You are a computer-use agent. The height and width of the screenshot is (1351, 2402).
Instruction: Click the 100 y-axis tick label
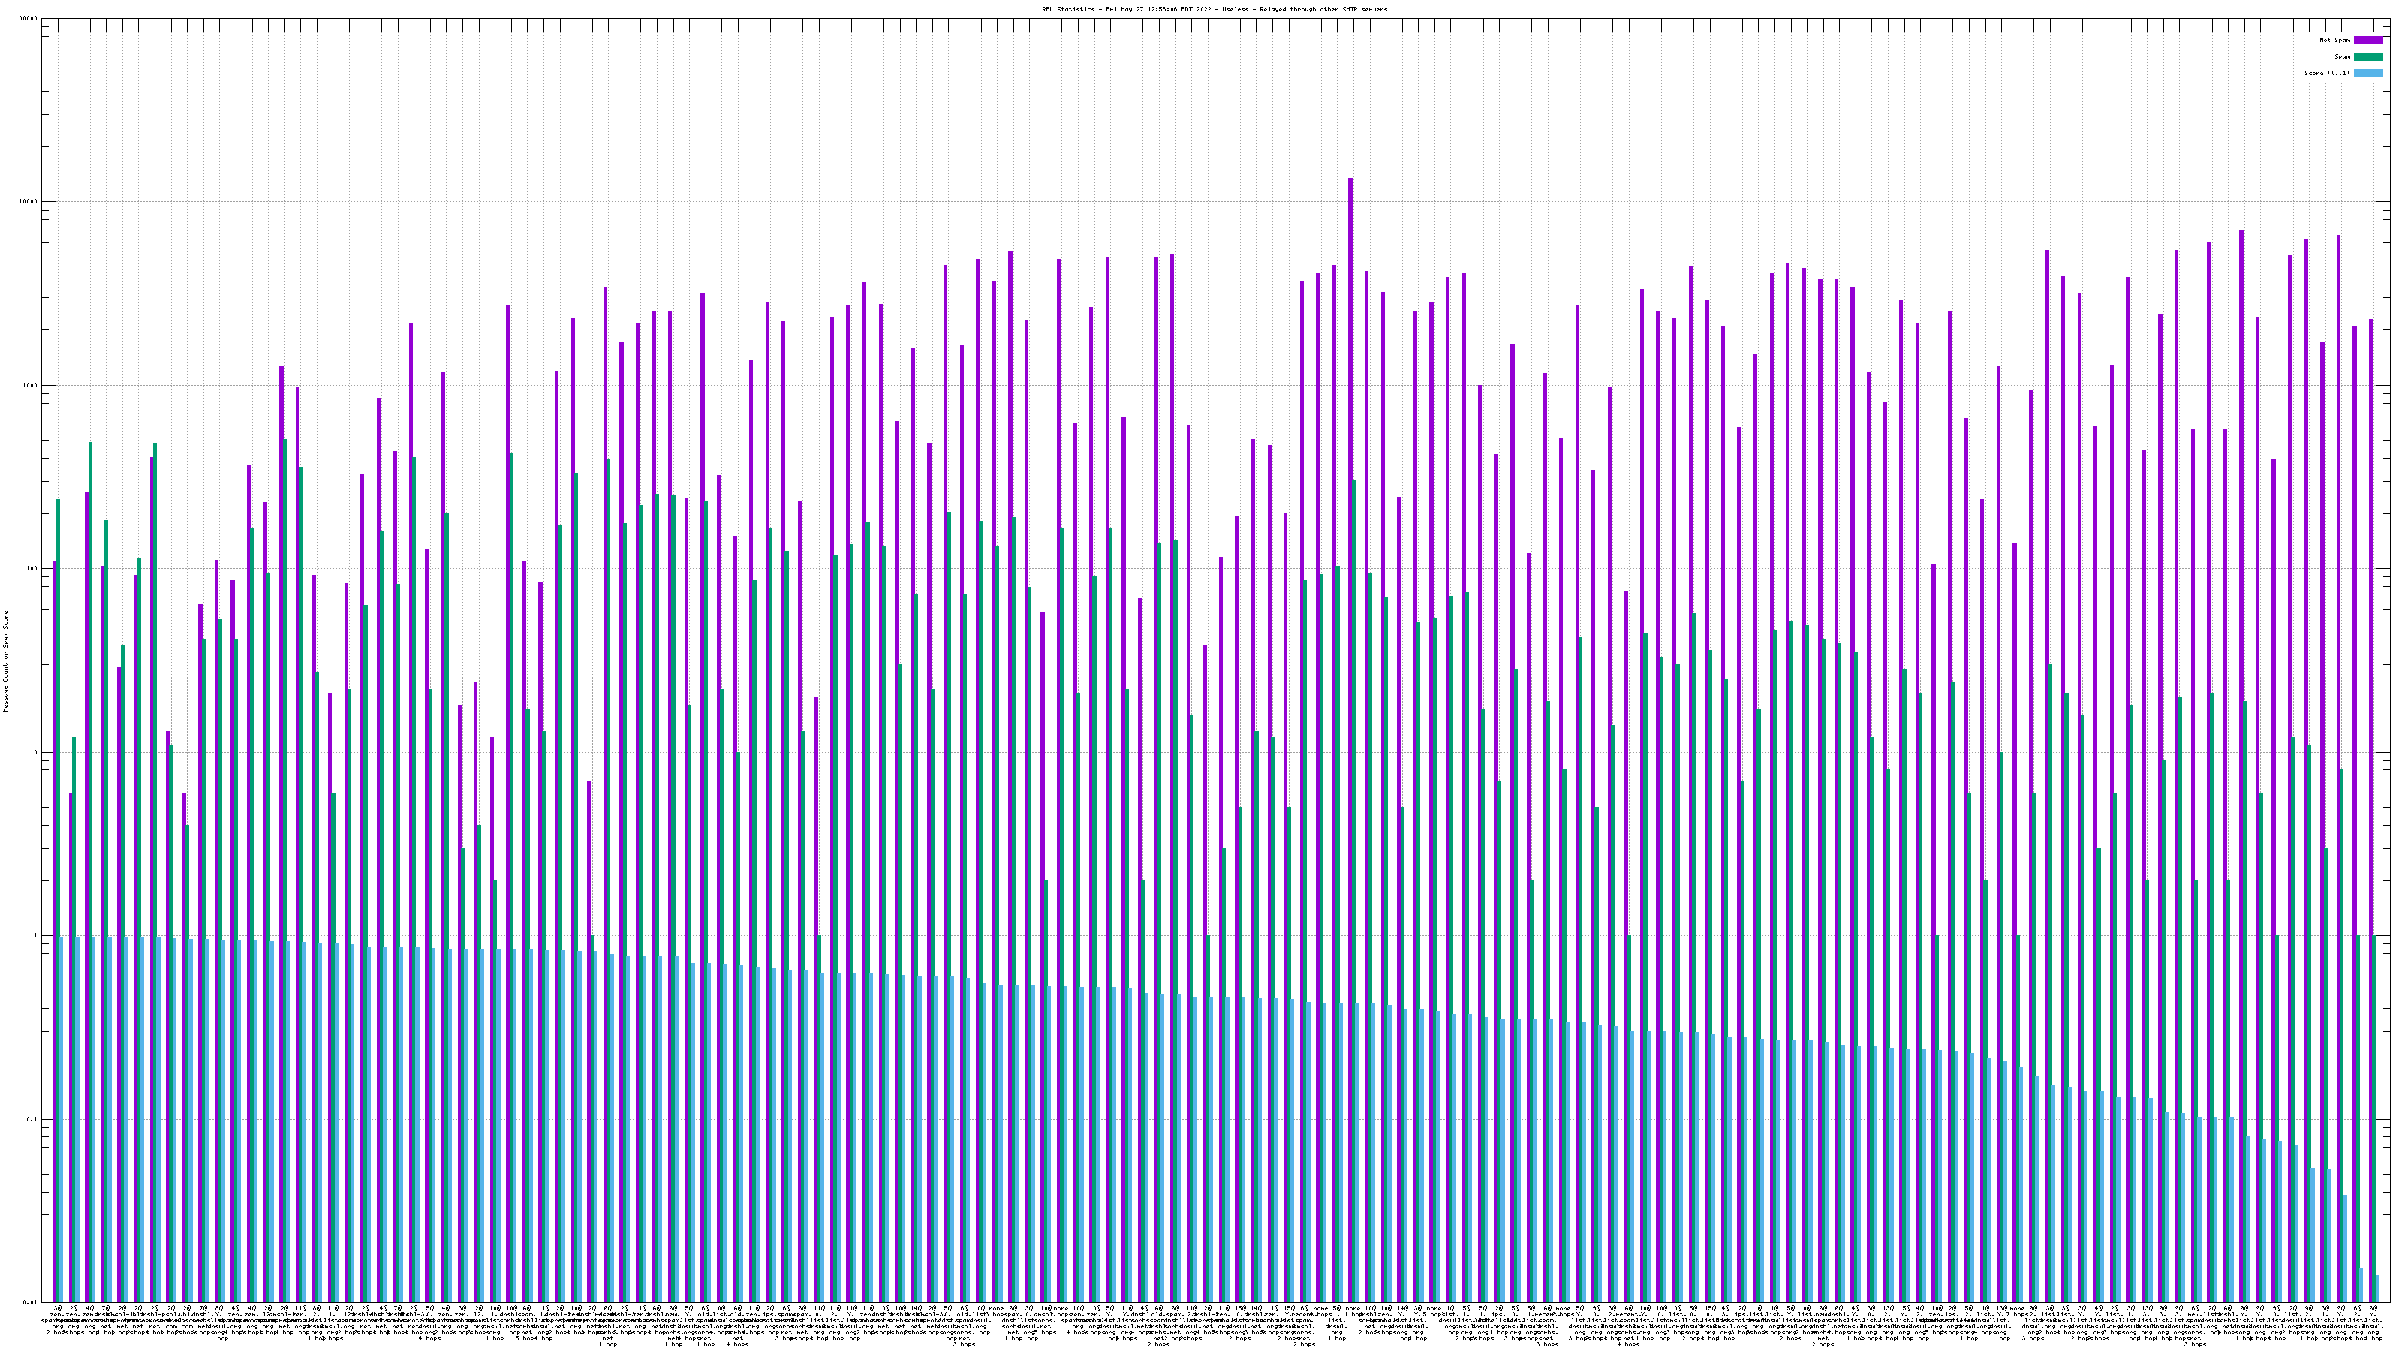pyautogui.click(x=32, y=569)
